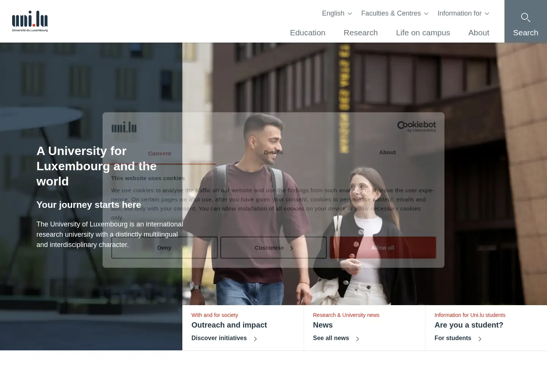
Task: Deny cookies with the Deny button
Action: coord(164,248)
